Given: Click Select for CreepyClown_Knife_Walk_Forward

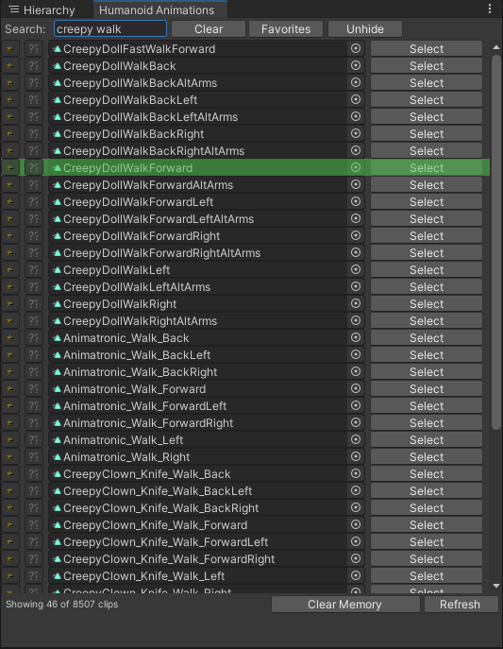Looking at the screenshot, I should click(427, 525).
